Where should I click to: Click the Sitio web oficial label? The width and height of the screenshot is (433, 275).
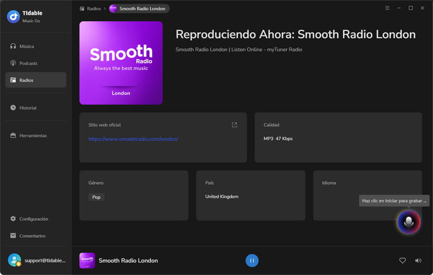104,125
